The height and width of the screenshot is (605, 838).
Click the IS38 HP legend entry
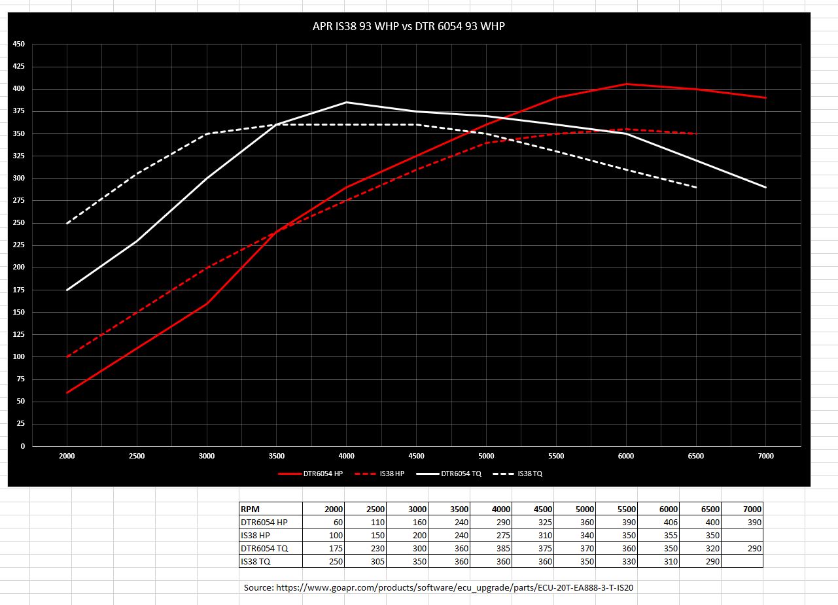(379, 474)
